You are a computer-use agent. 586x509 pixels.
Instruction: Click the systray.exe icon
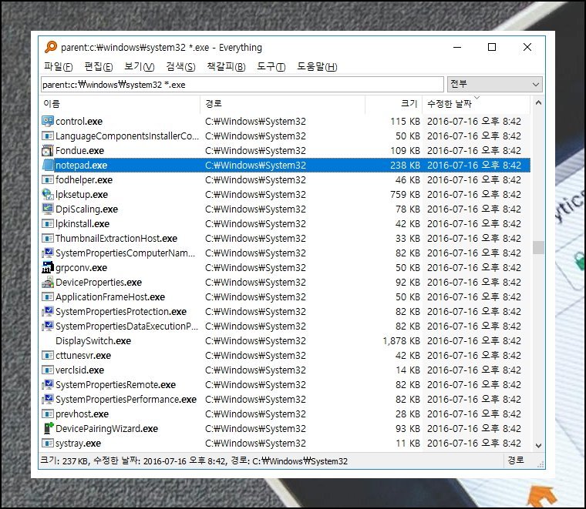point(48,443)
